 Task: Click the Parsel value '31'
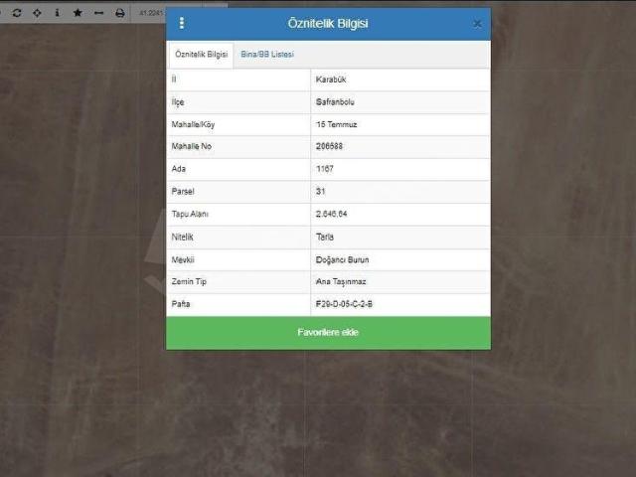point(320,191)
